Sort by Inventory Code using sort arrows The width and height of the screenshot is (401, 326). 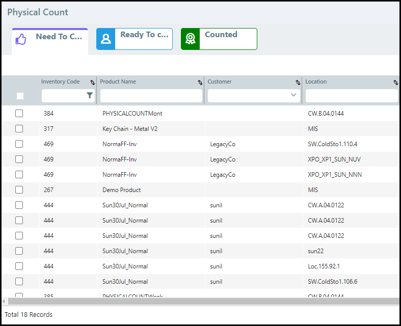[x=93, y=82]
